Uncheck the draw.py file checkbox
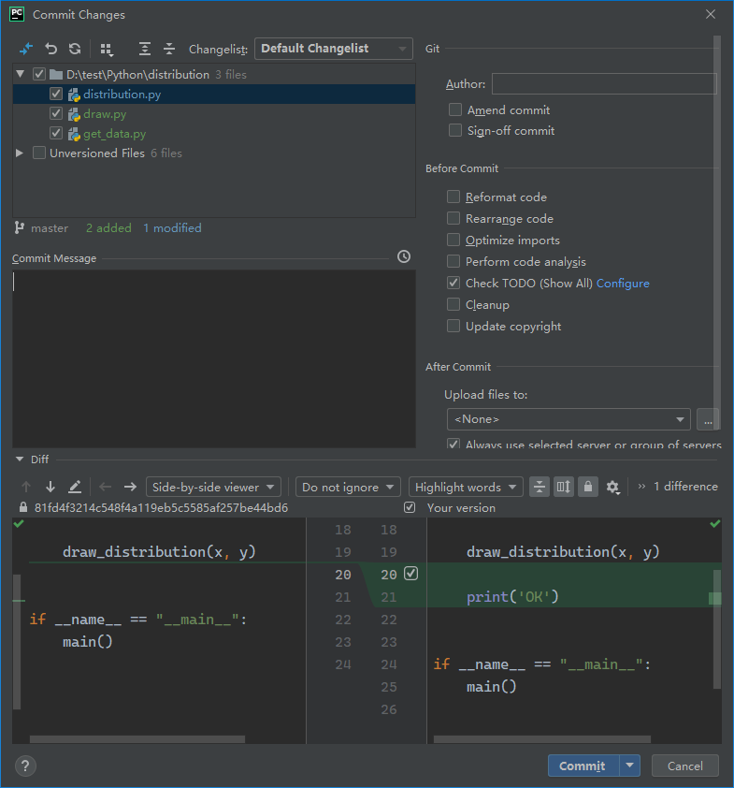 click(56, 113)
